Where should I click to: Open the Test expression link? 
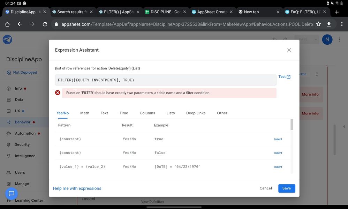pos(284,77)
